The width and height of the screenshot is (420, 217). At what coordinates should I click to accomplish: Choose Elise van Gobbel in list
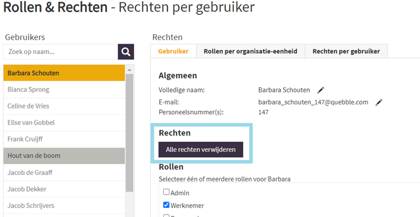64,122
